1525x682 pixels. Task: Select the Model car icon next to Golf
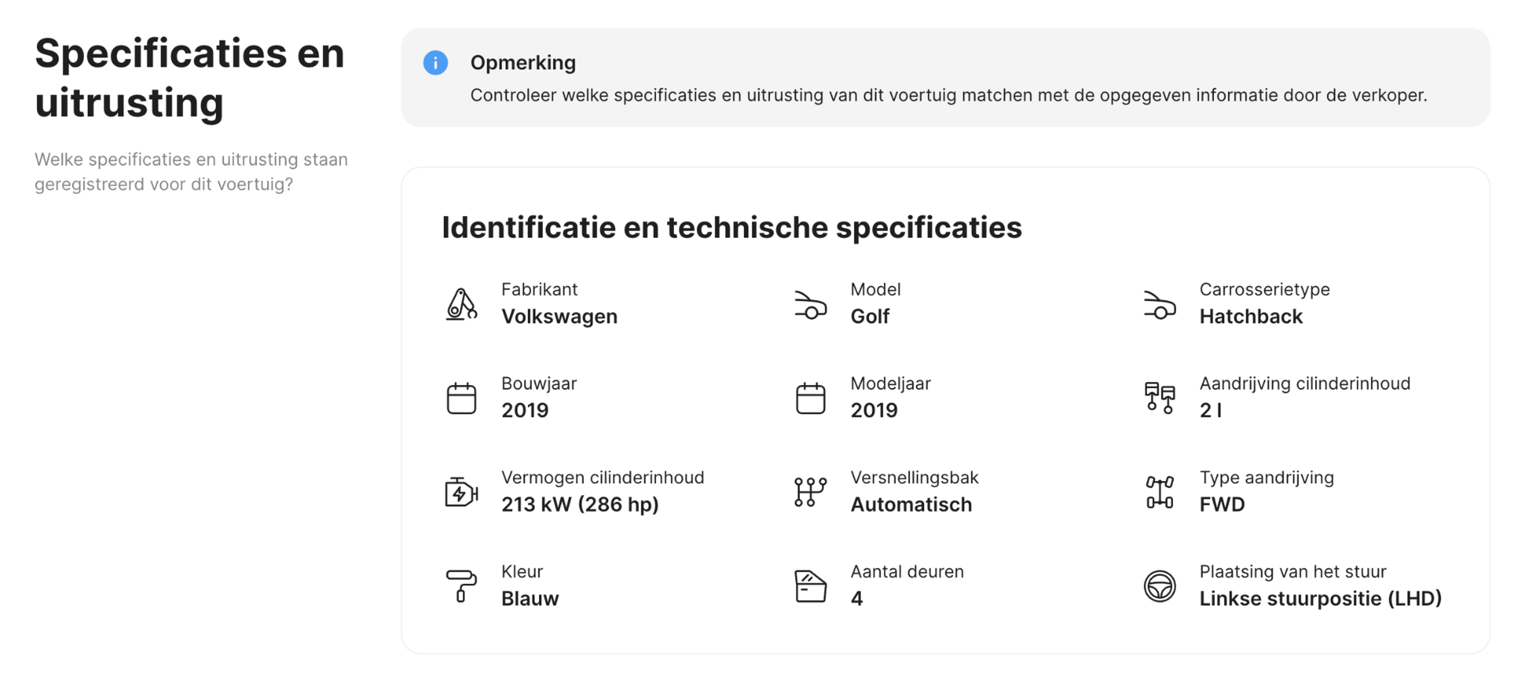[x=810, y=306]
